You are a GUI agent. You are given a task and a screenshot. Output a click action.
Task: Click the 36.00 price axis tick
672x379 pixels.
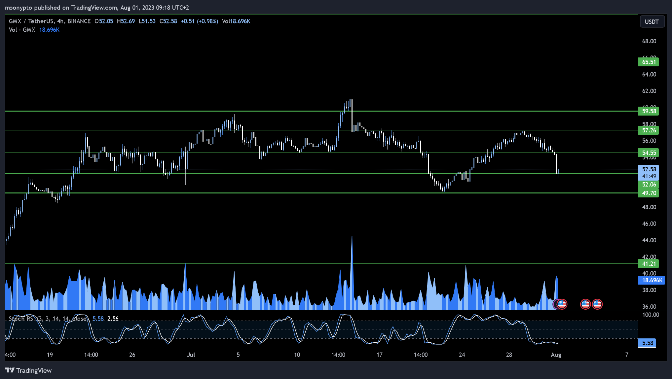(649, 307)
